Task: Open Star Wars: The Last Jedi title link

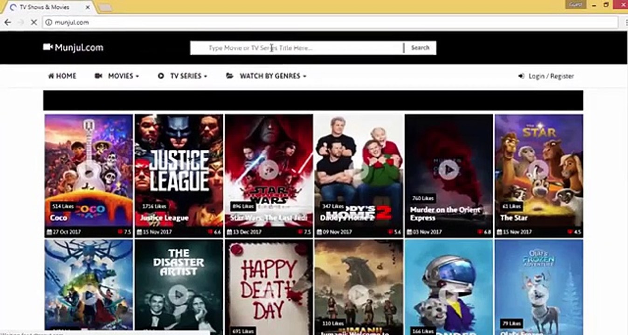Action: (269, 218)
